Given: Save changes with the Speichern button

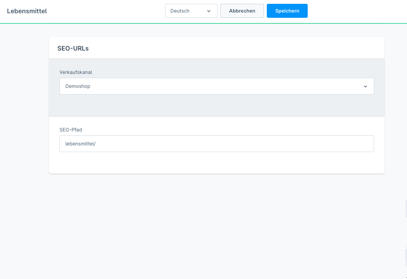Looking at the screenshot, I should [287, 11].
